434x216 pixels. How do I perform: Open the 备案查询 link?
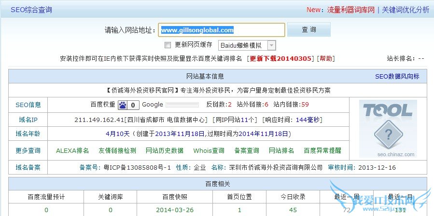click(x=247, y=150)
